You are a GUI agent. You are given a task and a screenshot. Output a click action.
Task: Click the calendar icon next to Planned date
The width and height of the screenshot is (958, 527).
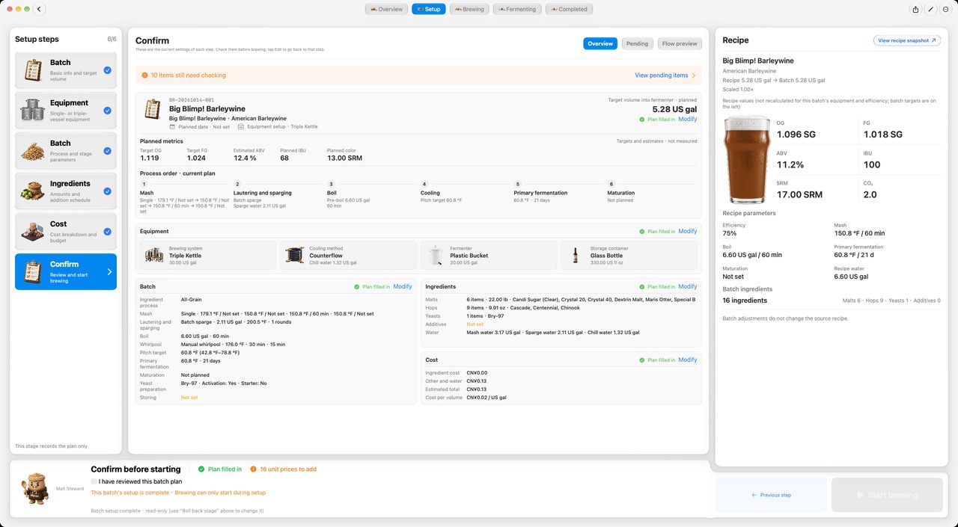coord(173,127)
